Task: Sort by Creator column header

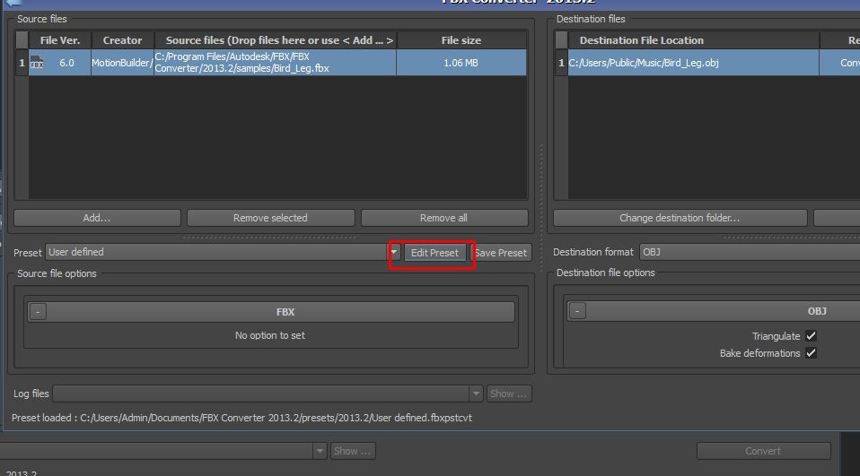Action: [122, 40]
